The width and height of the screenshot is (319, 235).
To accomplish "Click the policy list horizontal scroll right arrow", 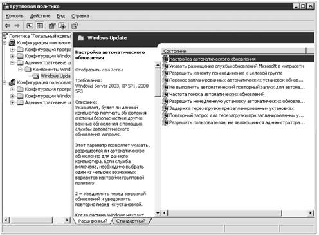I will click(x=311, y=213).
